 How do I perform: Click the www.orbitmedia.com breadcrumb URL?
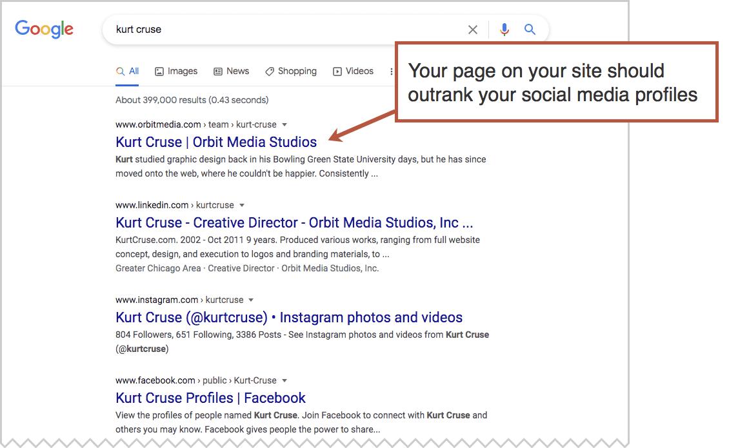point(196,124)
